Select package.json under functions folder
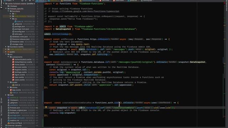 coord(20,26)
